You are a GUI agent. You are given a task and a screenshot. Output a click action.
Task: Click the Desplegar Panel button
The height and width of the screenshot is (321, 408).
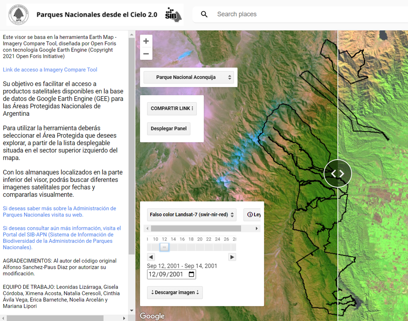(169, 129)
